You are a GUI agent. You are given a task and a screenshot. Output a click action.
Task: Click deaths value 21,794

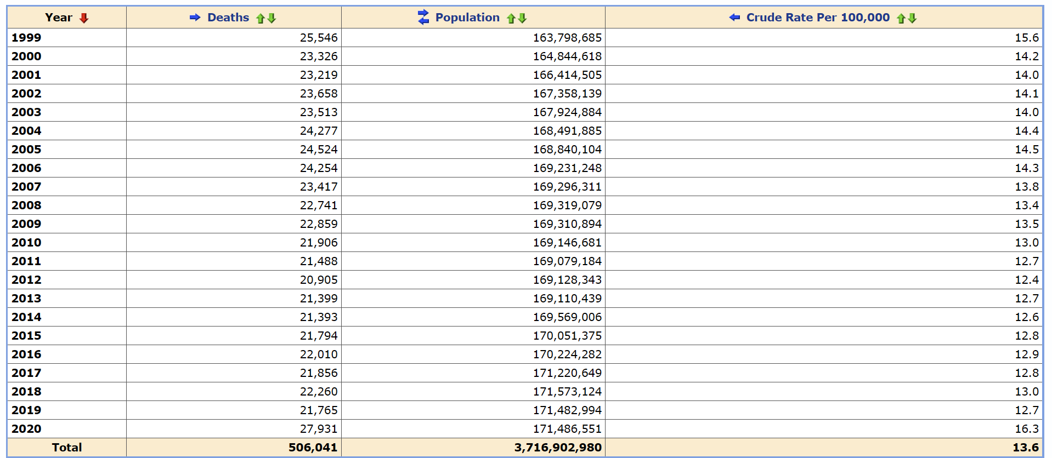[x=319, y=336]
